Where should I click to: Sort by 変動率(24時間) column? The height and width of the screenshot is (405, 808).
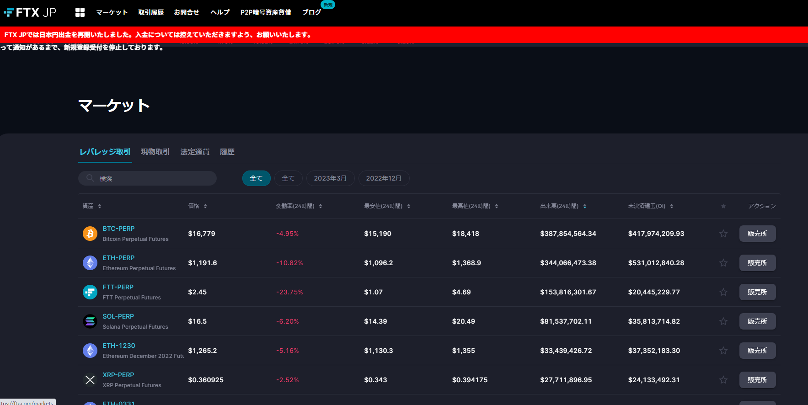pyautogui.click(x=321, y=206)
